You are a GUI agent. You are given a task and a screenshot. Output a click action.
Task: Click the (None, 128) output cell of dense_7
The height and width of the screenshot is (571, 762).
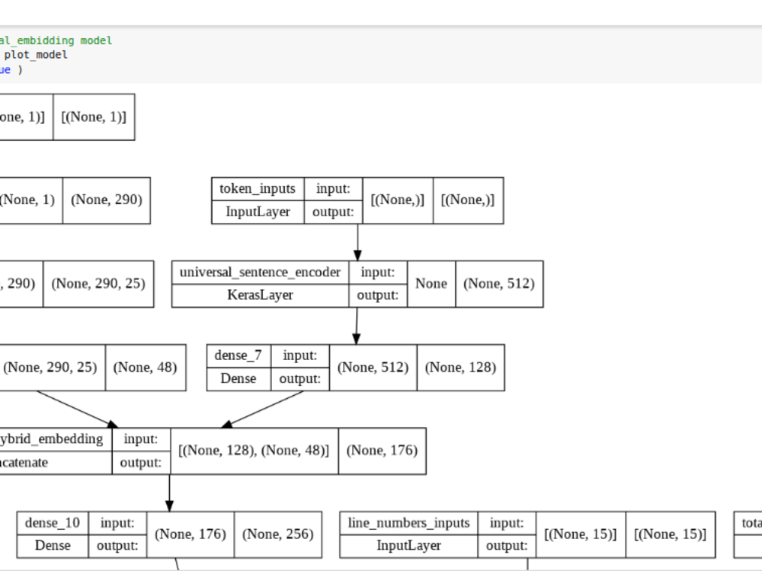(460, 367)
